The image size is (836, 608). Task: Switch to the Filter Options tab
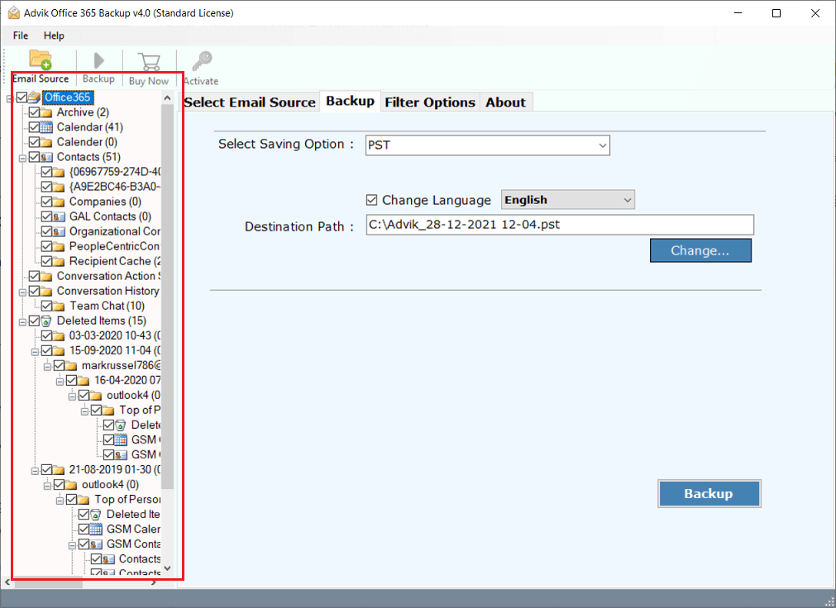tap(430, 102)
